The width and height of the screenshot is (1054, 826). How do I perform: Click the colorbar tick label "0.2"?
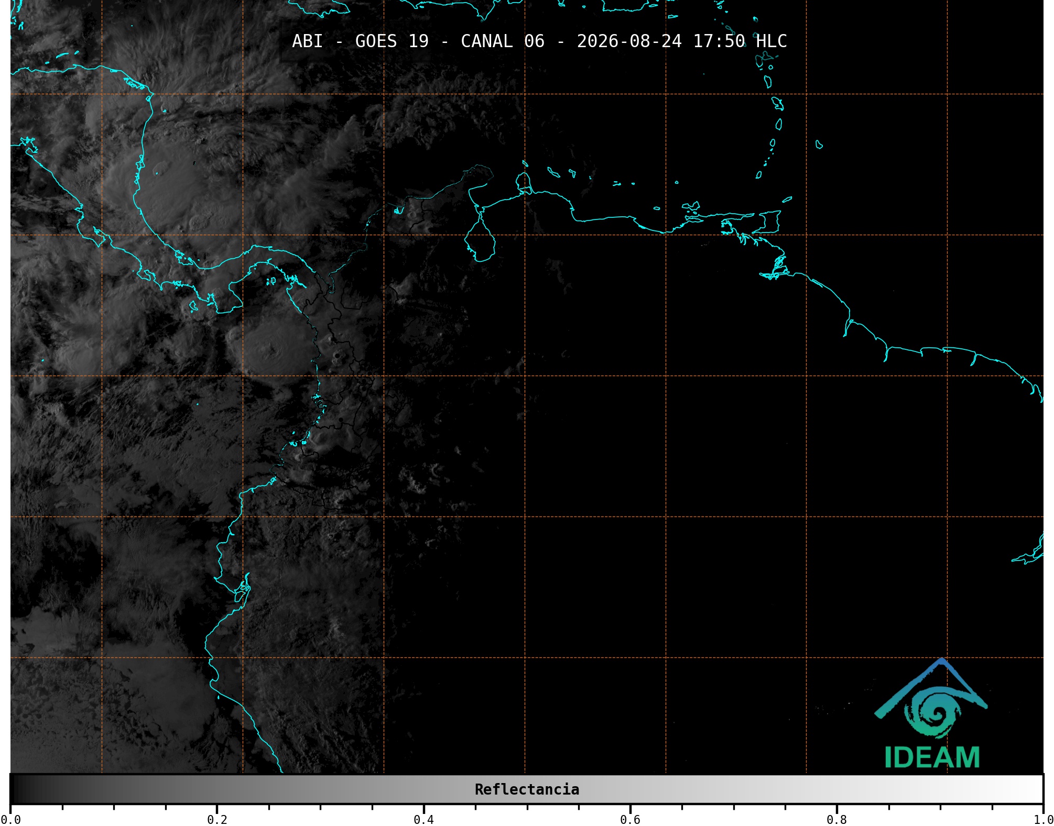(x=217, y=820)
